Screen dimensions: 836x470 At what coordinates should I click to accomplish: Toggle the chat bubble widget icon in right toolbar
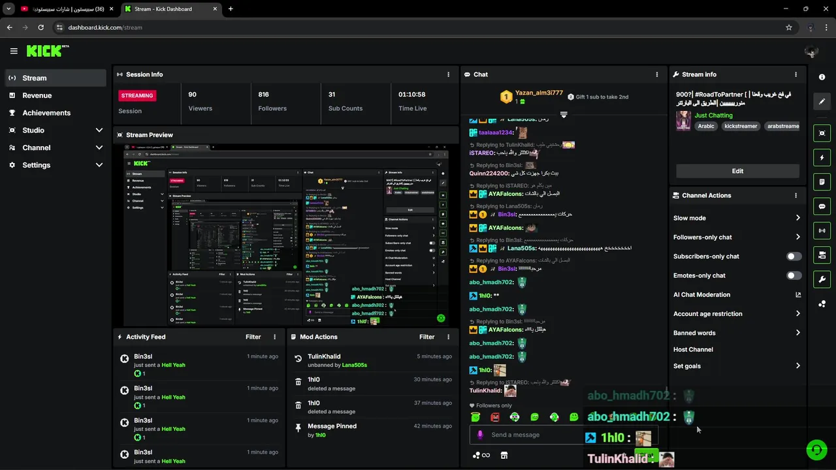822,206
